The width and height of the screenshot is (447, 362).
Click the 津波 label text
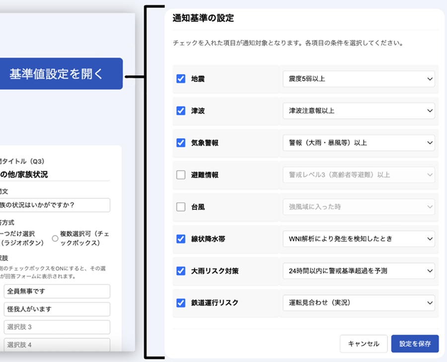point(198,111)
